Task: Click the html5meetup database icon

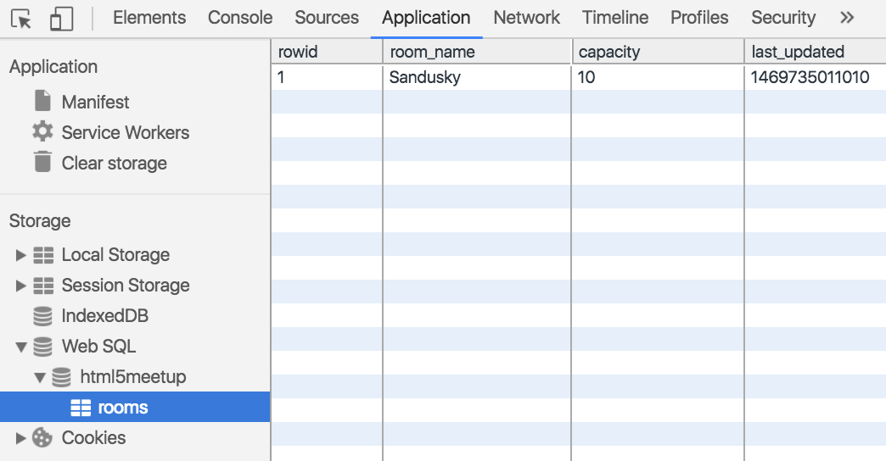Action: pos(61,377)
